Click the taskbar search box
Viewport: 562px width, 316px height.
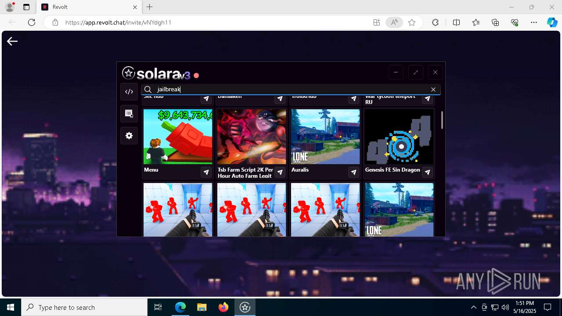click(84, 307)
